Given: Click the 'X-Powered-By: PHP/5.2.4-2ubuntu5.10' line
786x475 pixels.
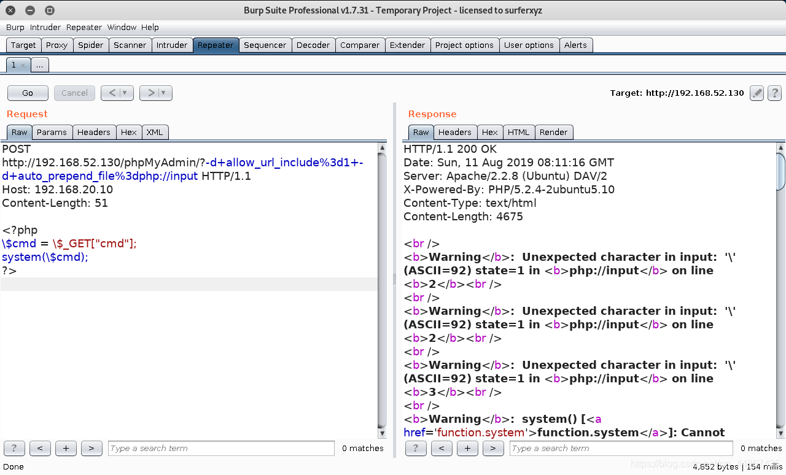Looking at the screenshot, I should coord(509,190).
